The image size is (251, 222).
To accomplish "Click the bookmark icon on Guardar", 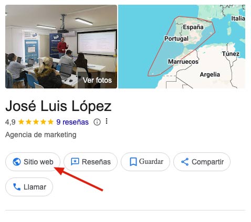I will tap(133, 162).
